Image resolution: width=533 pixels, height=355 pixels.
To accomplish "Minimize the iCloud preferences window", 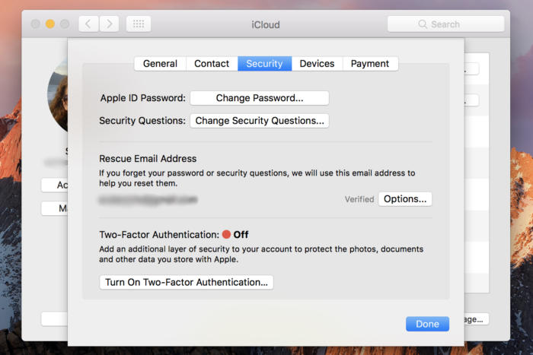I will coord(50,24).
